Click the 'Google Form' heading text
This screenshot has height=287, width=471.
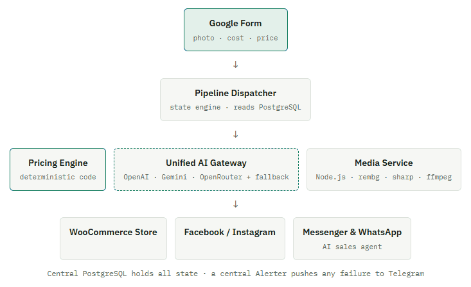tap(235, 23)
